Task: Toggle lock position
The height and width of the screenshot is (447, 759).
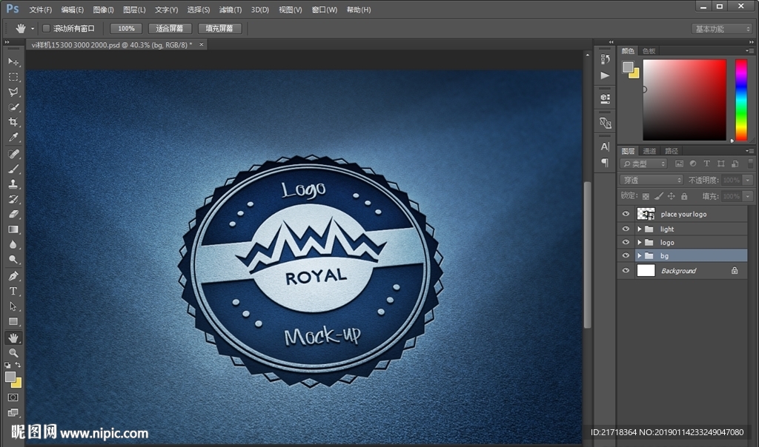Action: pos(671,196)
